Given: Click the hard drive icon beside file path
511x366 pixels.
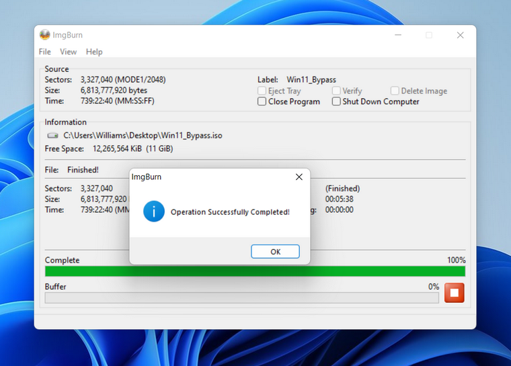Looking at the screenshot, I should point(52,136).
